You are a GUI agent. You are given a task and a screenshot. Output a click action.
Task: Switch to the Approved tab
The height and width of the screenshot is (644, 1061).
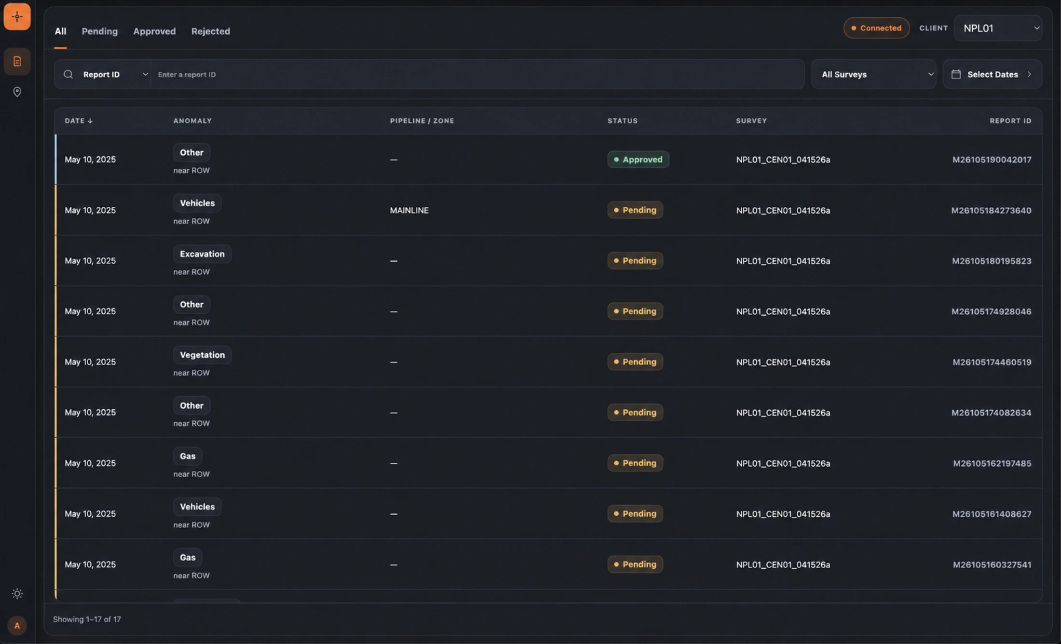click(154, 31)
